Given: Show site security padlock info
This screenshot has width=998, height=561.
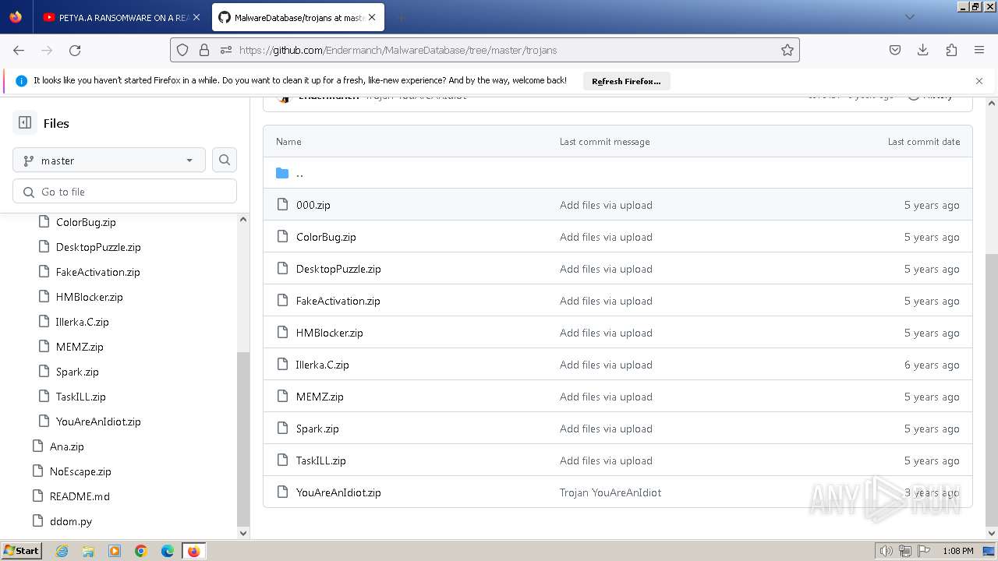Looking at the screenshot, I should tap(204, 50).
